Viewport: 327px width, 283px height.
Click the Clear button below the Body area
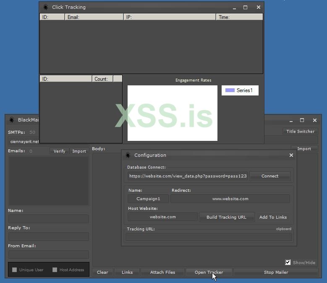pos(102,272)
